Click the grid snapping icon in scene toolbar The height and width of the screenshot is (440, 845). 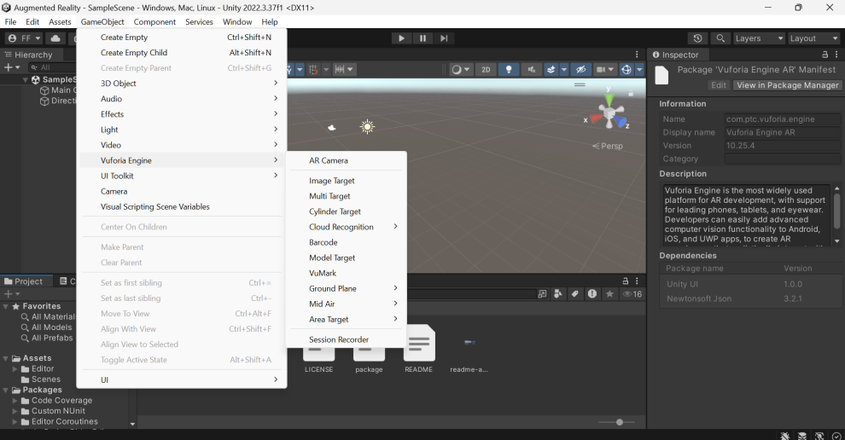313,69
